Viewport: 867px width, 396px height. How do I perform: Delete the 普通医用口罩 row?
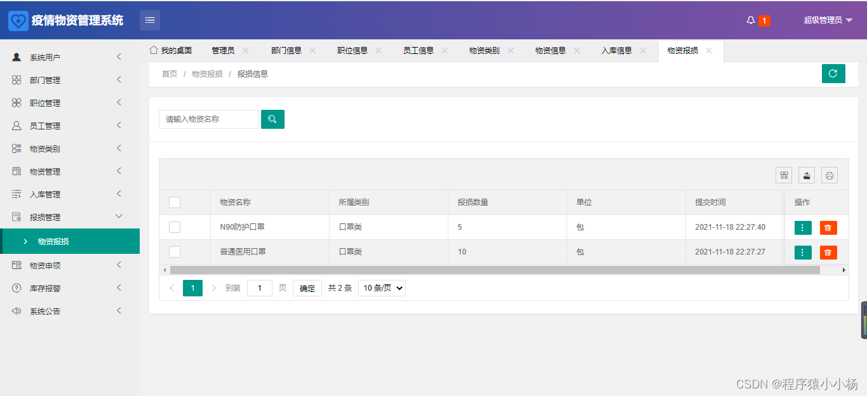(828, 253)
